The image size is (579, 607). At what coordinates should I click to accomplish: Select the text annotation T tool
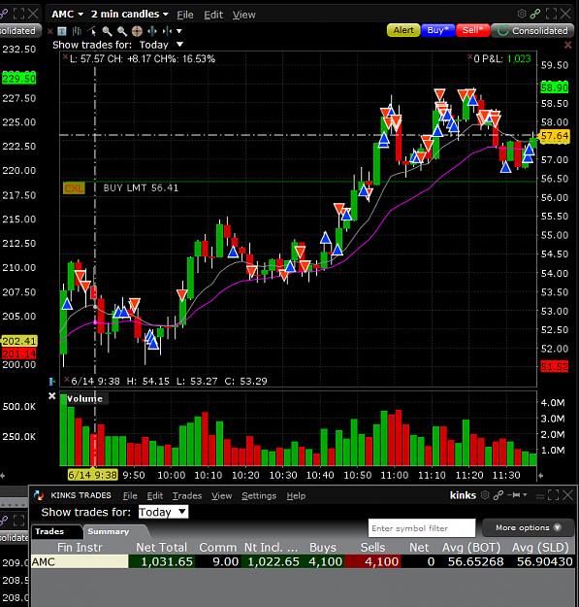(x=62, y=31)
